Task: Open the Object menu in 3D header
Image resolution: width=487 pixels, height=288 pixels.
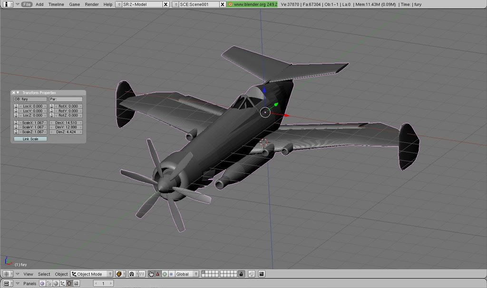Action: [61, 274]
